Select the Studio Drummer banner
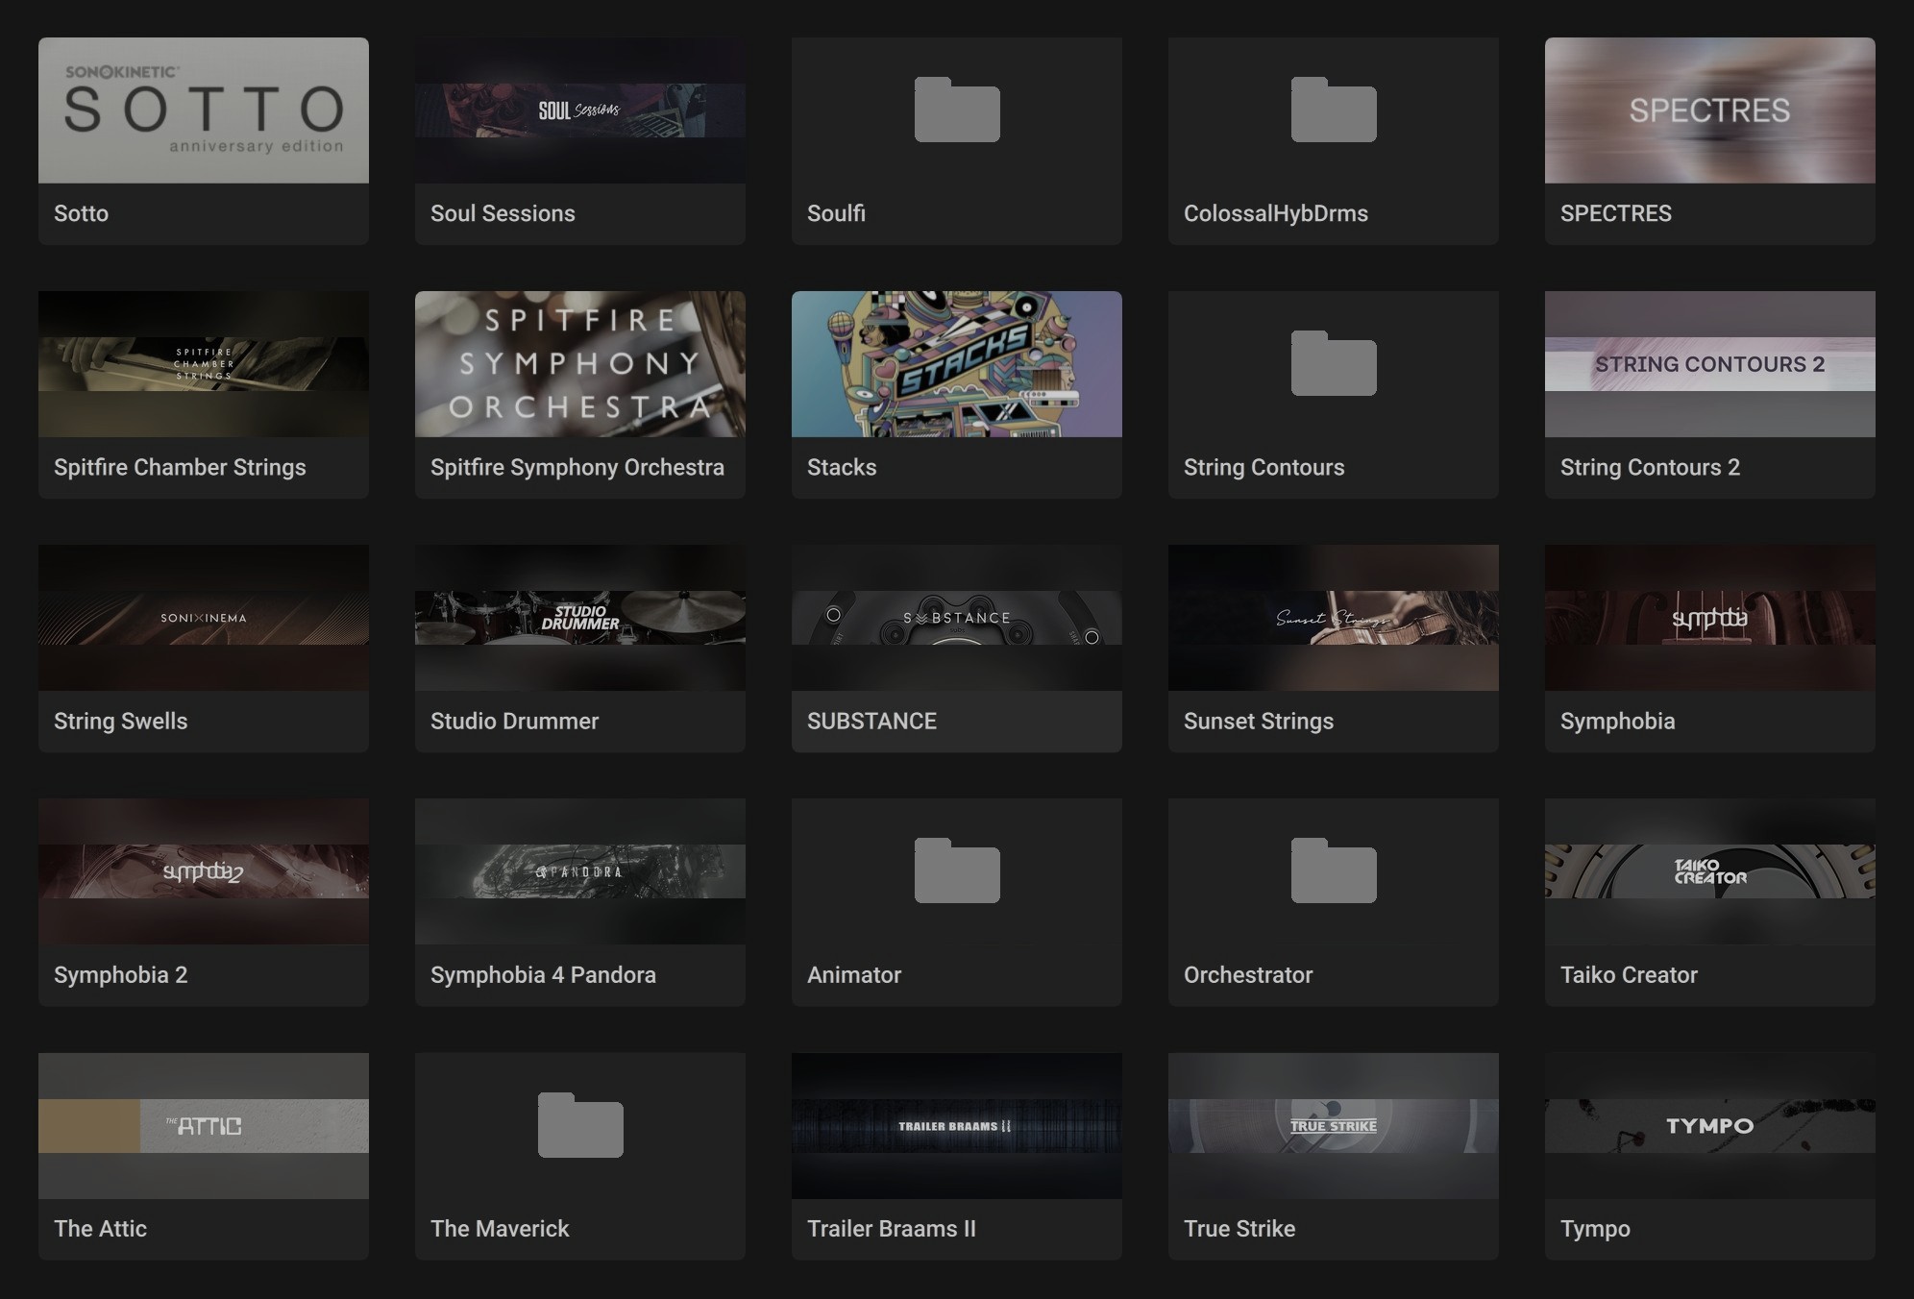1914x1299 pixels. pos(580,618)
